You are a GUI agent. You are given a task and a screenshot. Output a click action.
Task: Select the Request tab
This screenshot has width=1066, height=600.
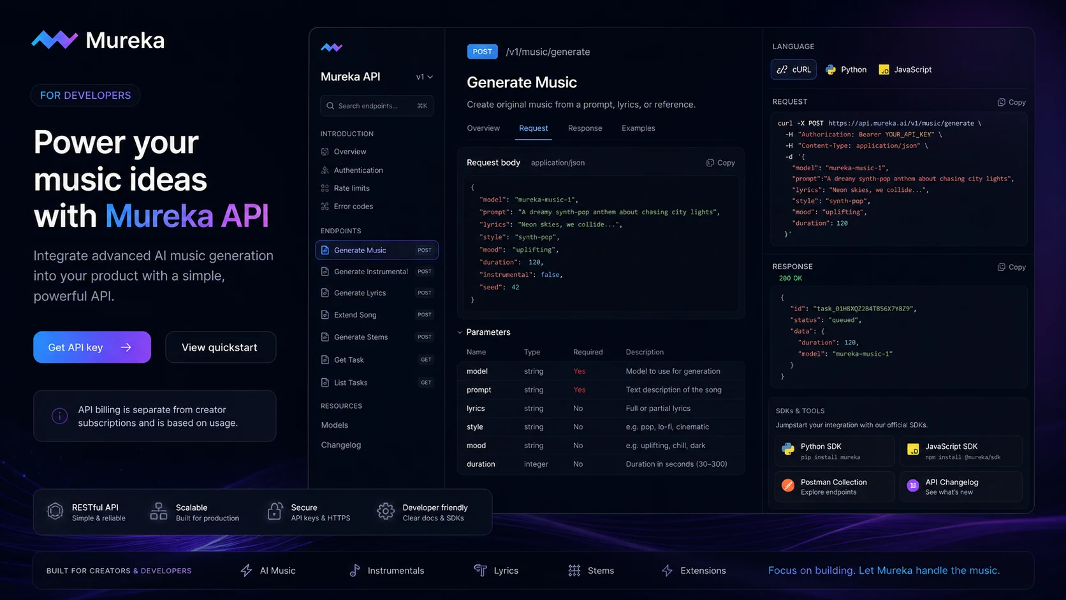[534, 128]
